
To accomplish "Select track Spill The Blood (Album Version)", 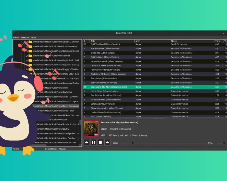I will pos(155,44).
